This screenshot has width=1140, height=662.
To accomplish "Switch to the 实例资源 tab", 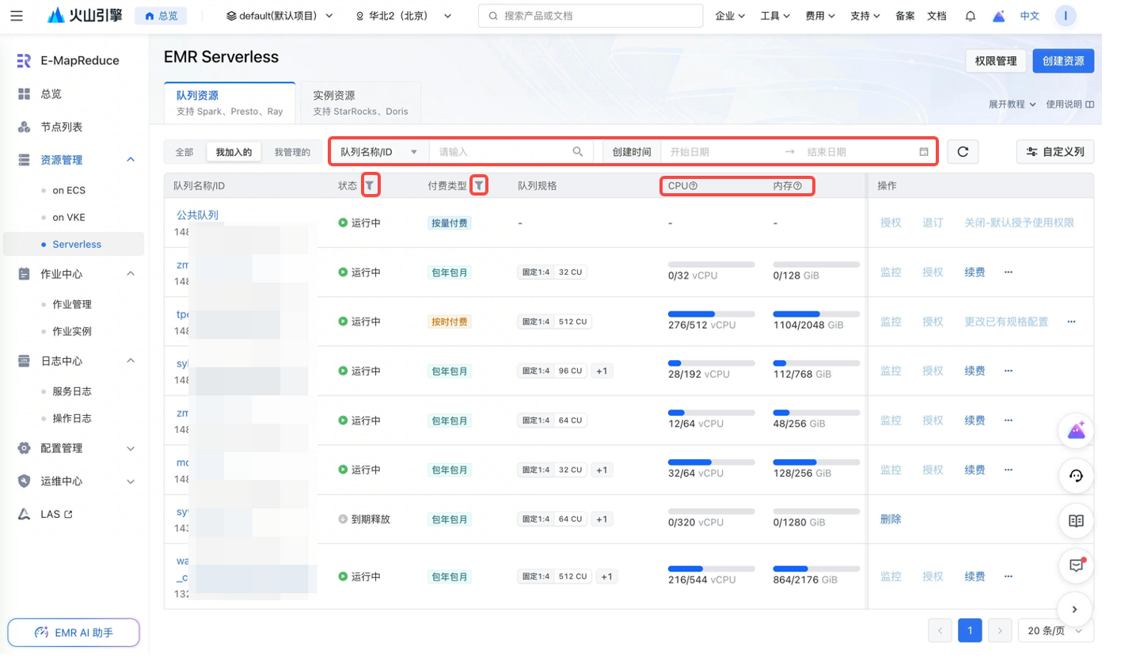I will pos(360,103).
